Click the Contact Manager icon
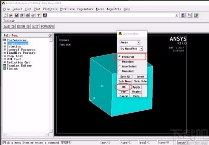This screenshot has height=145, width=209. [x=196, y=15]
